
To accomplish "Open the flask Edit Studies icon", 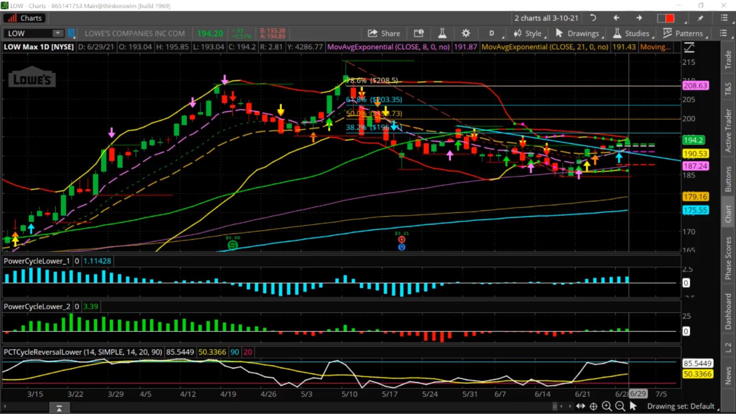I will click(x=442, y=33).
